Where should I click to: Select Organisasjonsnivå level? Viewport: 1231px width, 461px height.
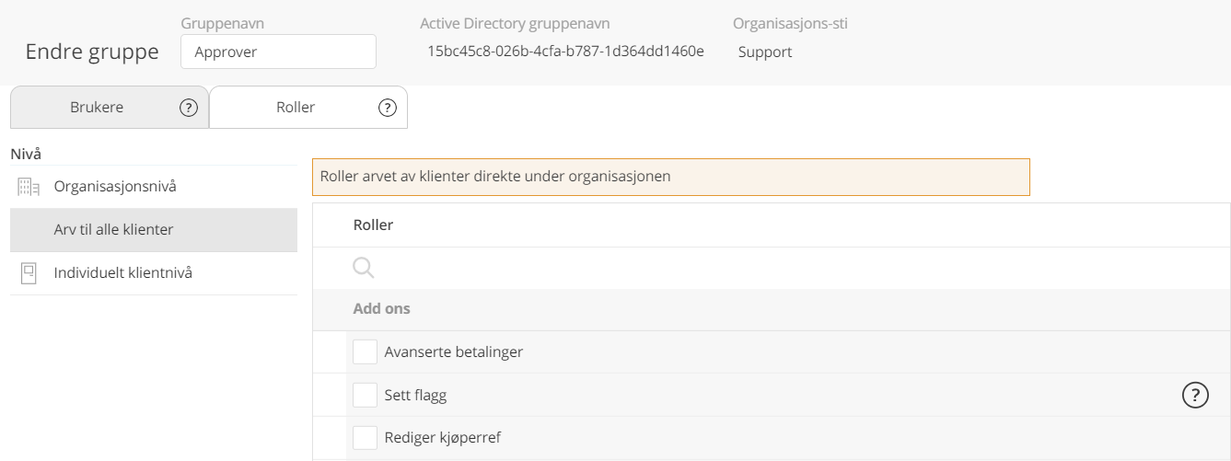(x=154, y=187)
